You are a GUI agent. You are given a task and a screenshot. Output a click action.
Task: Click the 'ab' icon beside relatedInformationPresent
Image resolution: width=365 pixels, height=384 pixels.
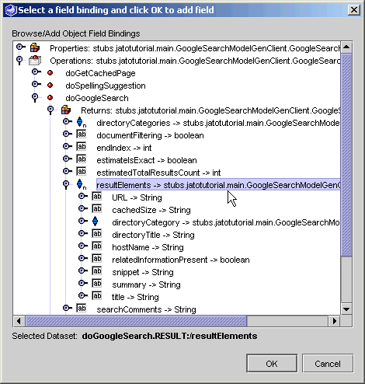[x=97, y=259]
